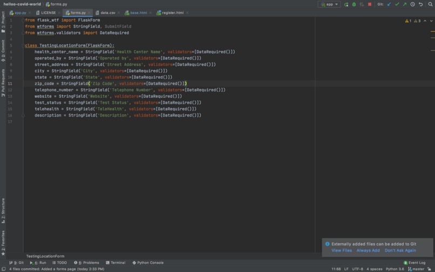Image resolution: width=435 pixels, height=272 pixels.
Task: Click last commit status message
Action: point(57,269)
